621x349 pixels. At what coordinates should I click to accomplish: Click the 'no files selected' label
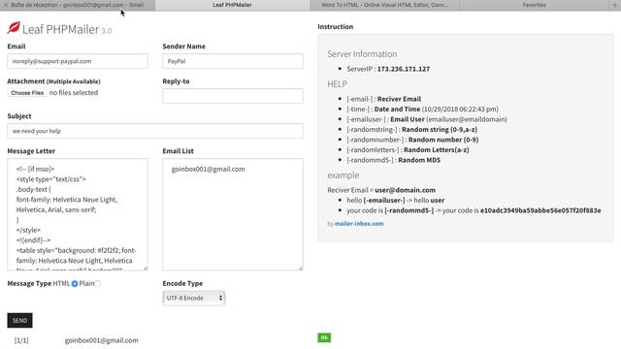click(x=74, y=93)
